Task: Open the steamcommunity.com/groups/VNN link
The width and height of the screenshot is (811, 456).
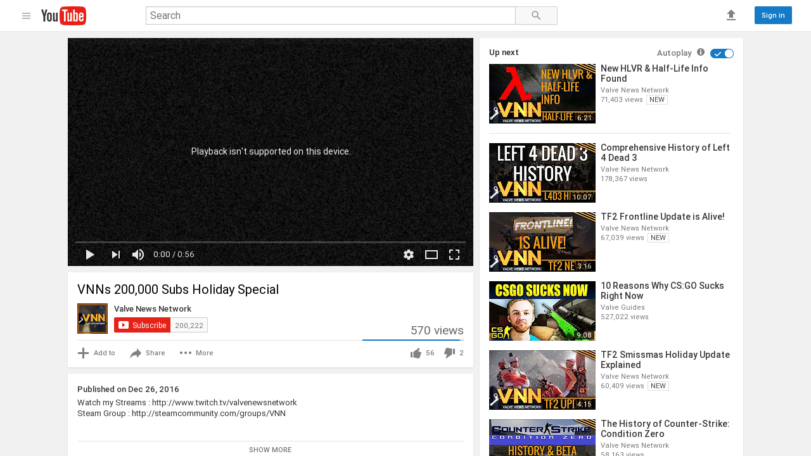Action: (208, 414)
